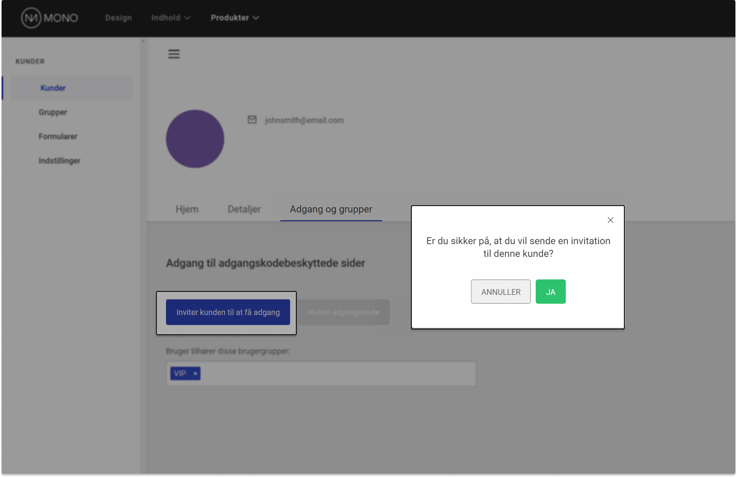Click inside the brugergrupper input field
This screenshot has width=737, height=477.
tap(337, 374)
